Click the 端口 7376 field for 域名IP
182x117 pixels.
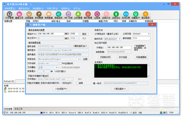point(75,34)
